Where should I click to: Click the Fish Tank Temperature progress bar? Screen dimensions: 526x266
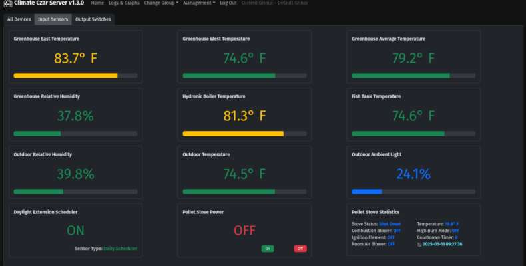[x=413, y=134]
